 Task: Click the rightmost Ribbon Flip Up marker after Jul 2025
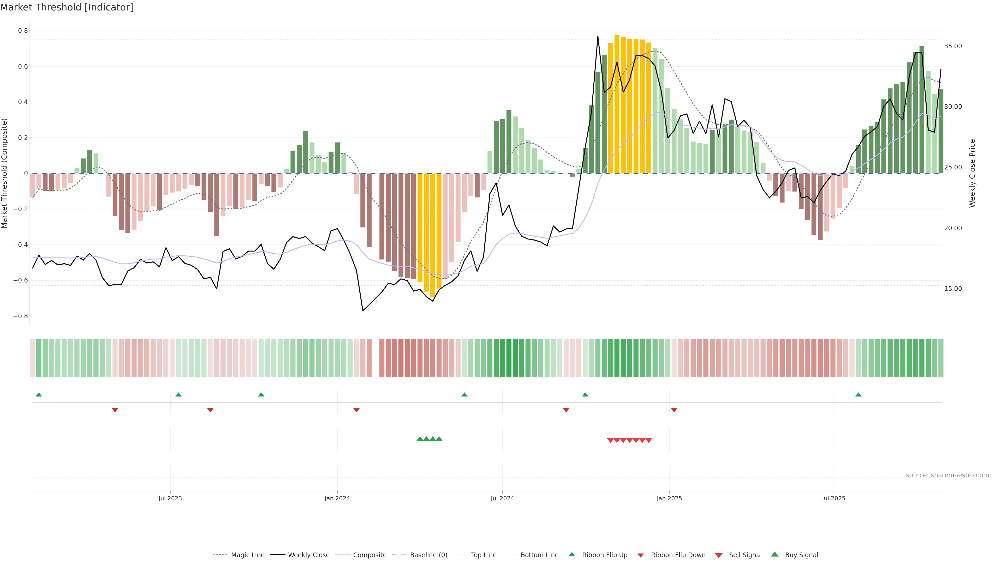point(858,395)
